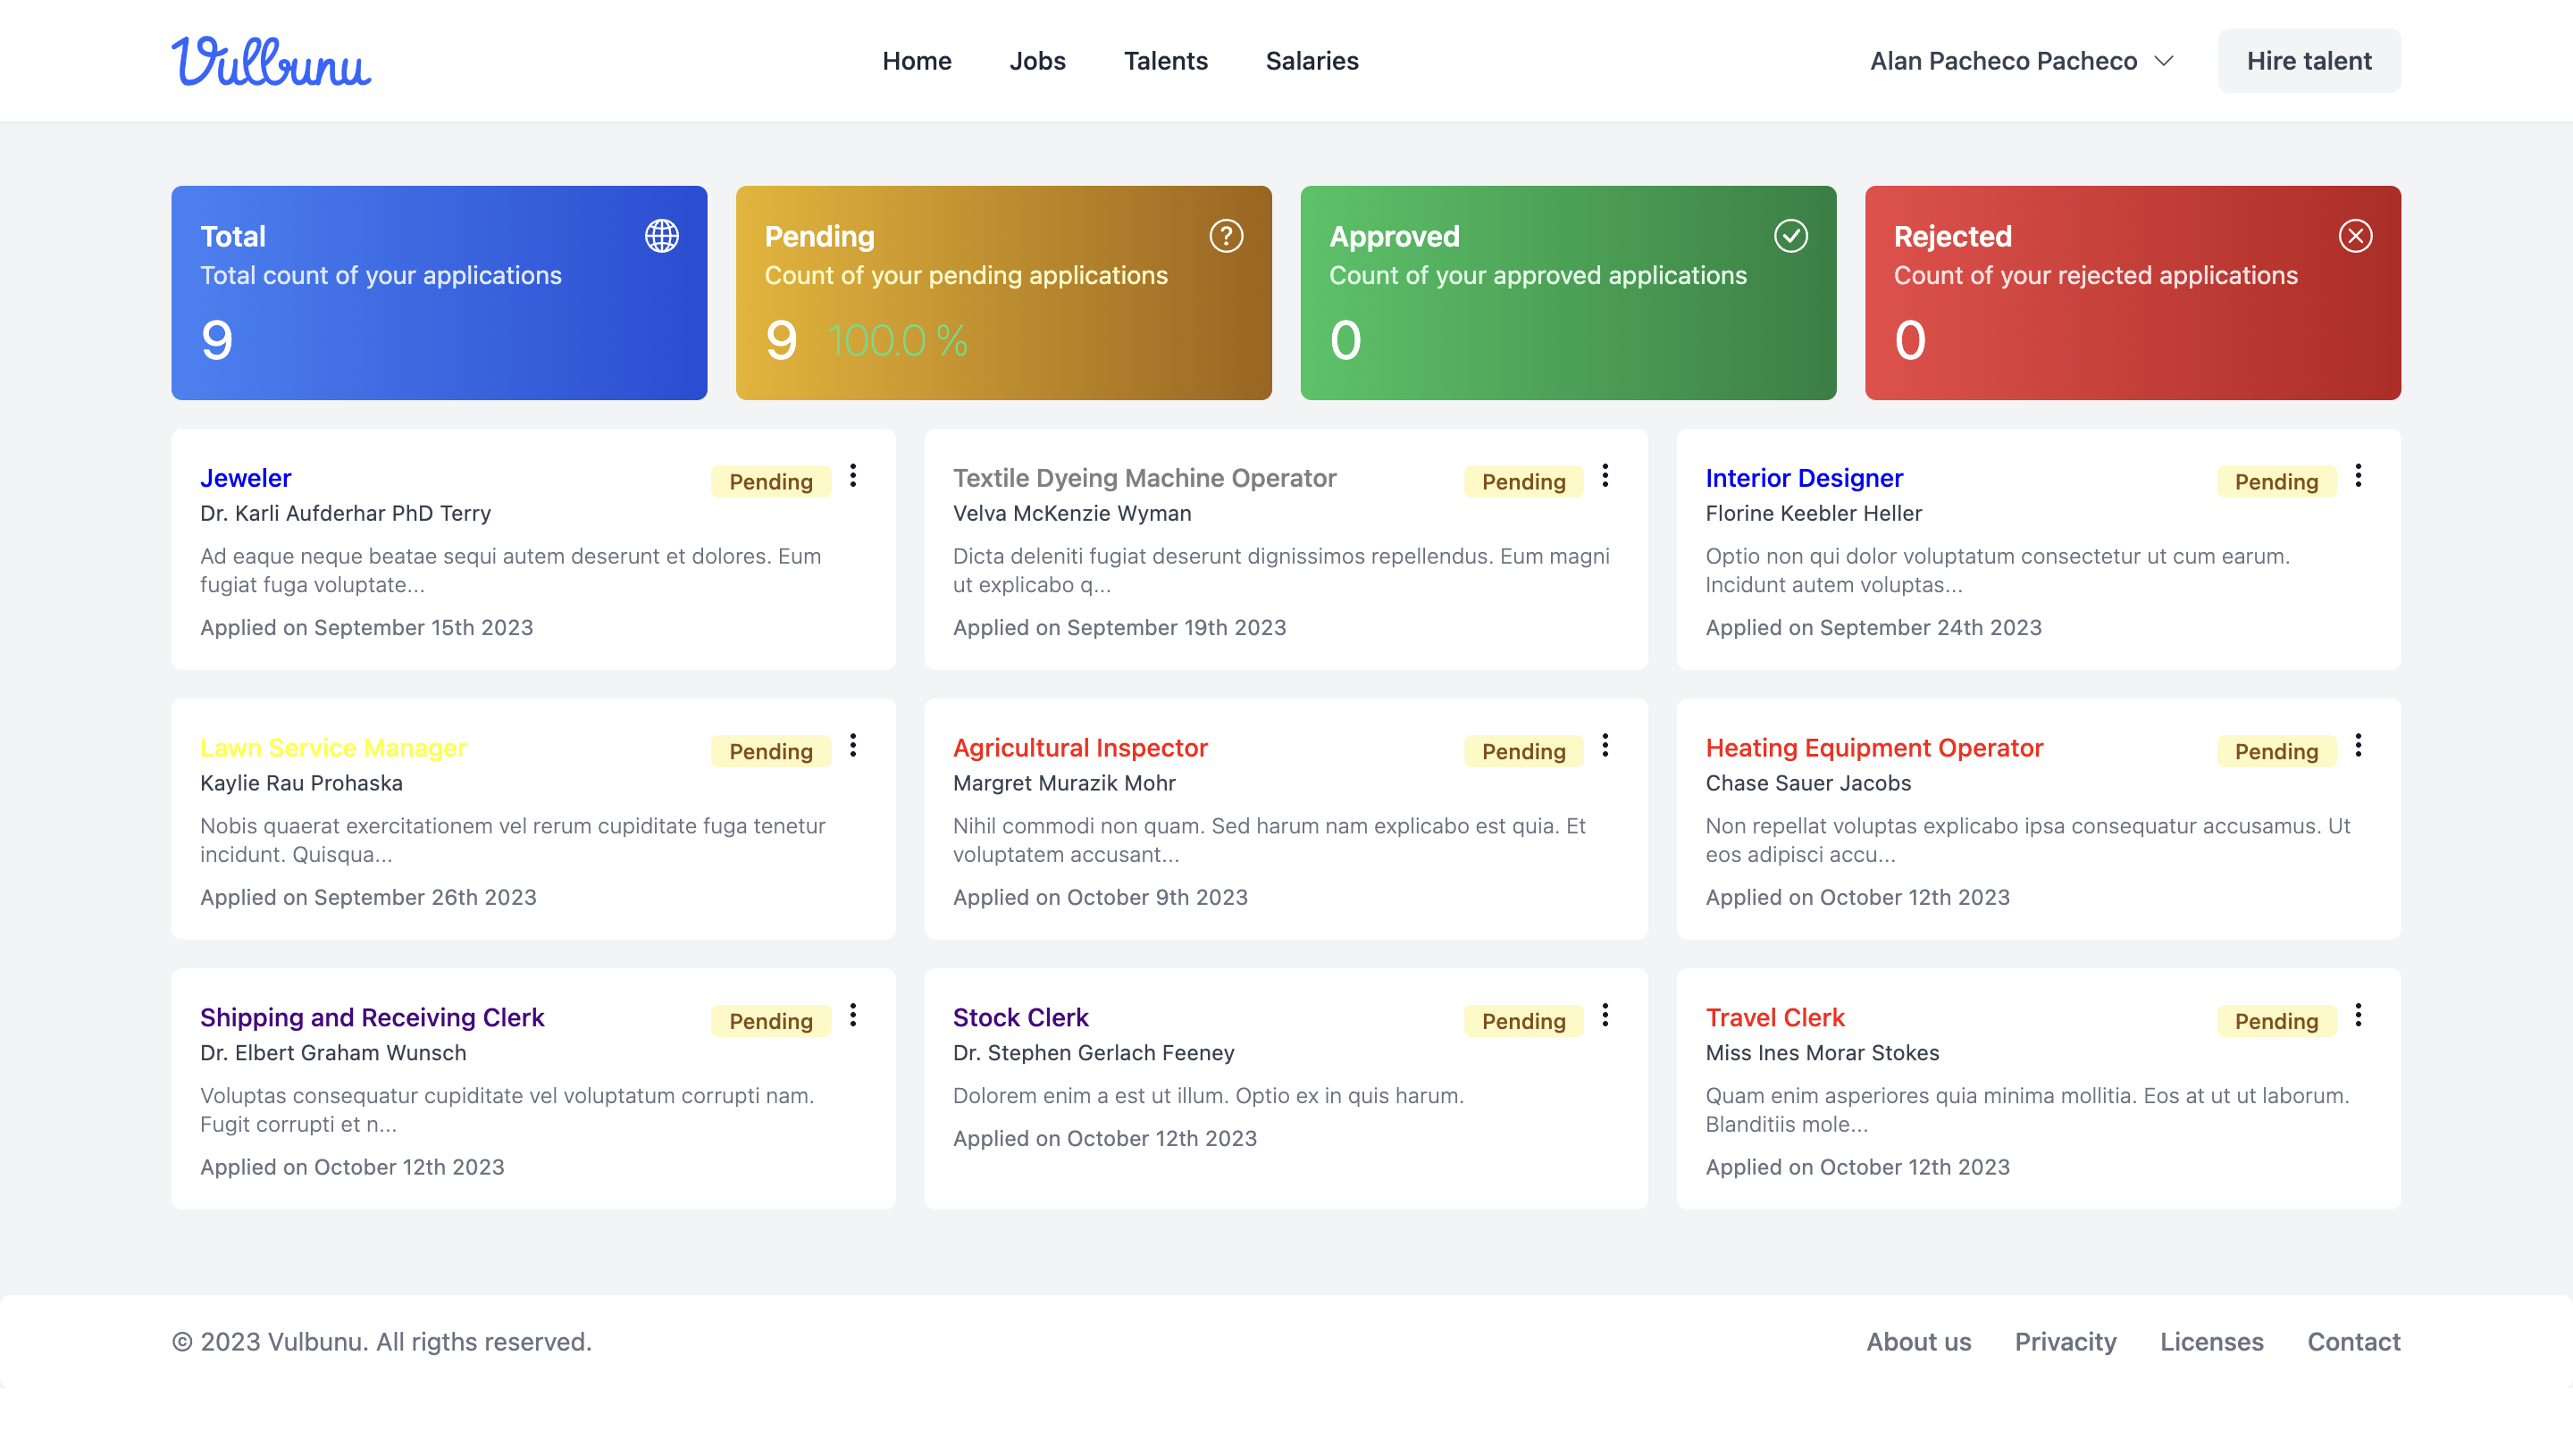Viewport: 2573px width, 1456px height.
Task: Click the Pending badge on Travel Clerk card
Action: [x=2276, y=1021]
